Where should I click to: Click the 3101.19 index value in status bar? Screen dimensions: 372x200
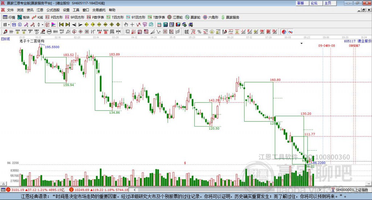(17, 190)
